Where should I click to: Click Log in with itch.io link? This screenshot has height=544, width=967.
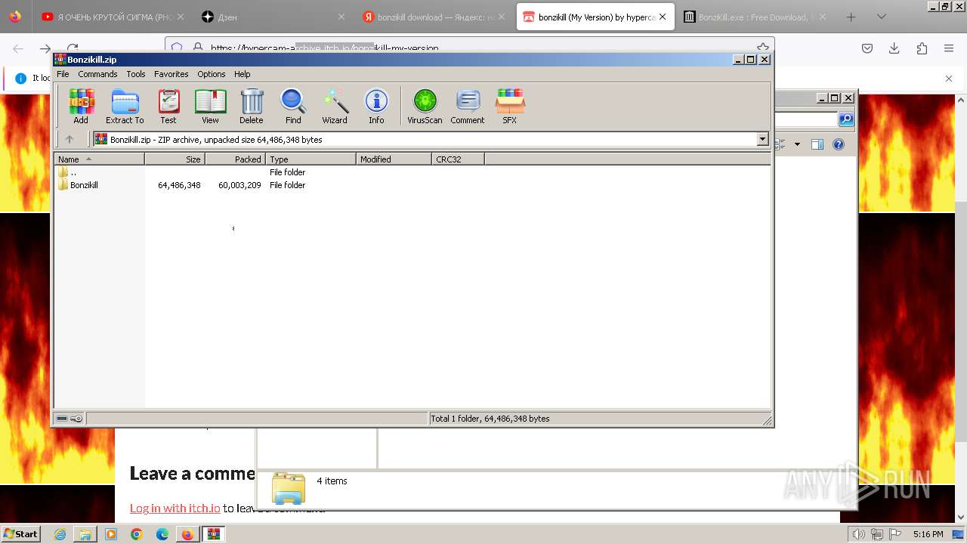coord(175,508)
